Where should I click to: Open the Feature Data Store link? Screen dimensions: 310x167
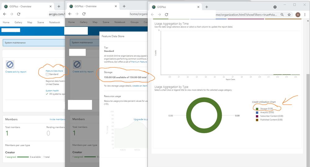(54, 71)
